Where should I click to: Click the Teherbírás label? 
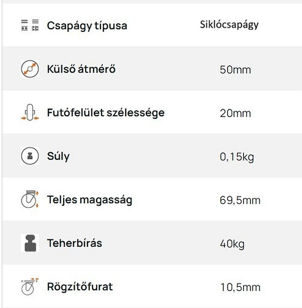click(74, 243)
